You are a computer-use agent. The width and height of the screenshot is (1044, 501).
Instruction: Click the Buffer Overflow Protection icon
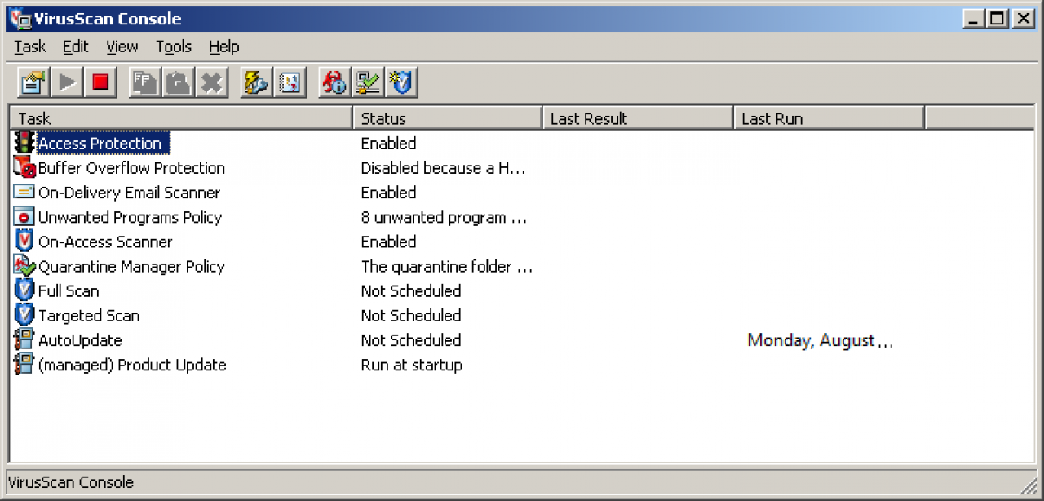pos(24,167)
